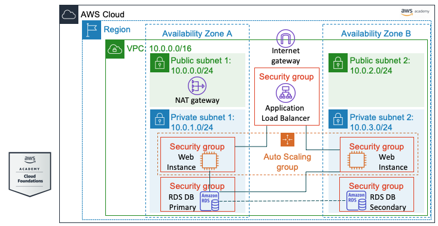Click 'Web Instance' label in Zone B
The width and height of the screenshot is (438, 226).
pyautogui.click(x=393, y=162)
